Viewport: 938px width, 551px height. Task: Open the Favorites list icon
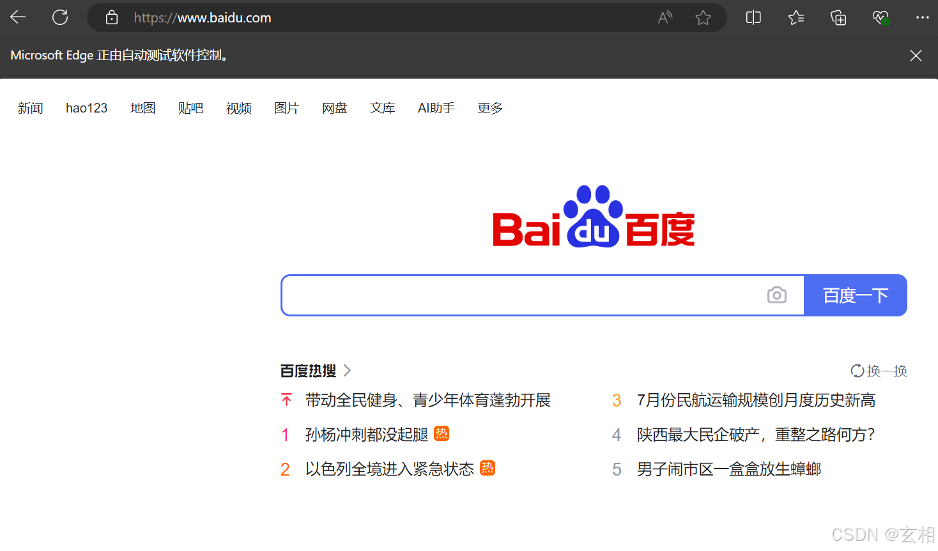(x=796, y=18)
